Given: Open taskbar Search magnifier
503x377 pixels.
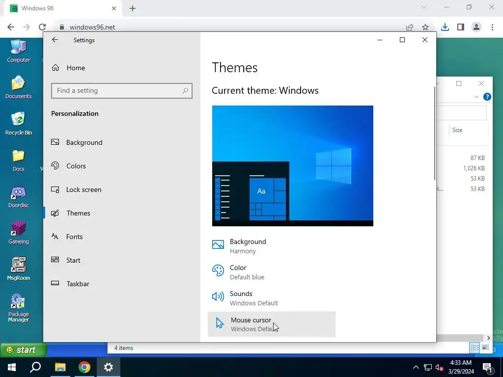Looking at the screenshot, I should tap(35, 367).
